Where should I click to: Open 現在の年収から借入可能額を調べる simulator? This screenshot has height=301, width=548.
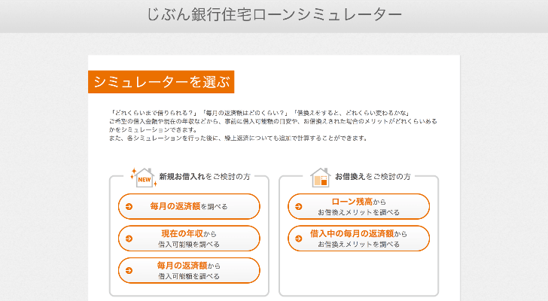(x=189, y=239)
